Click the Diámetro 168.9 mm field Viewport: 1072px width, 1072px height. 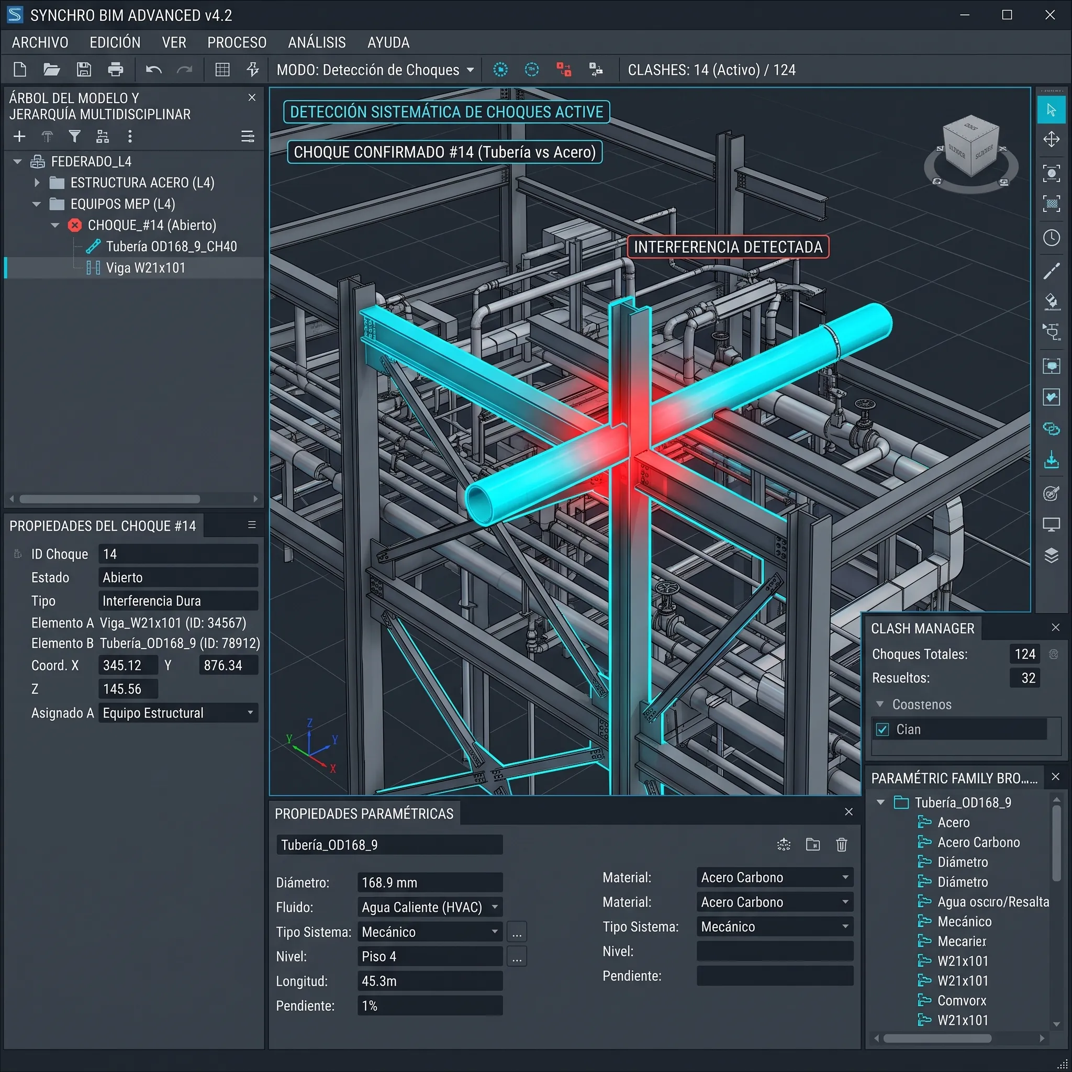click(x=430, y=882)
